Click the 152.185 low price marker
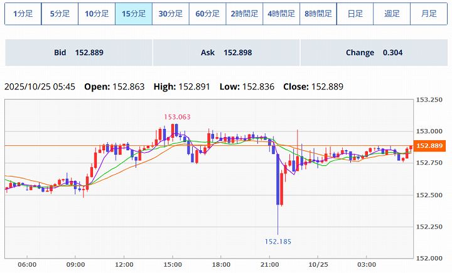 [277, 241]
